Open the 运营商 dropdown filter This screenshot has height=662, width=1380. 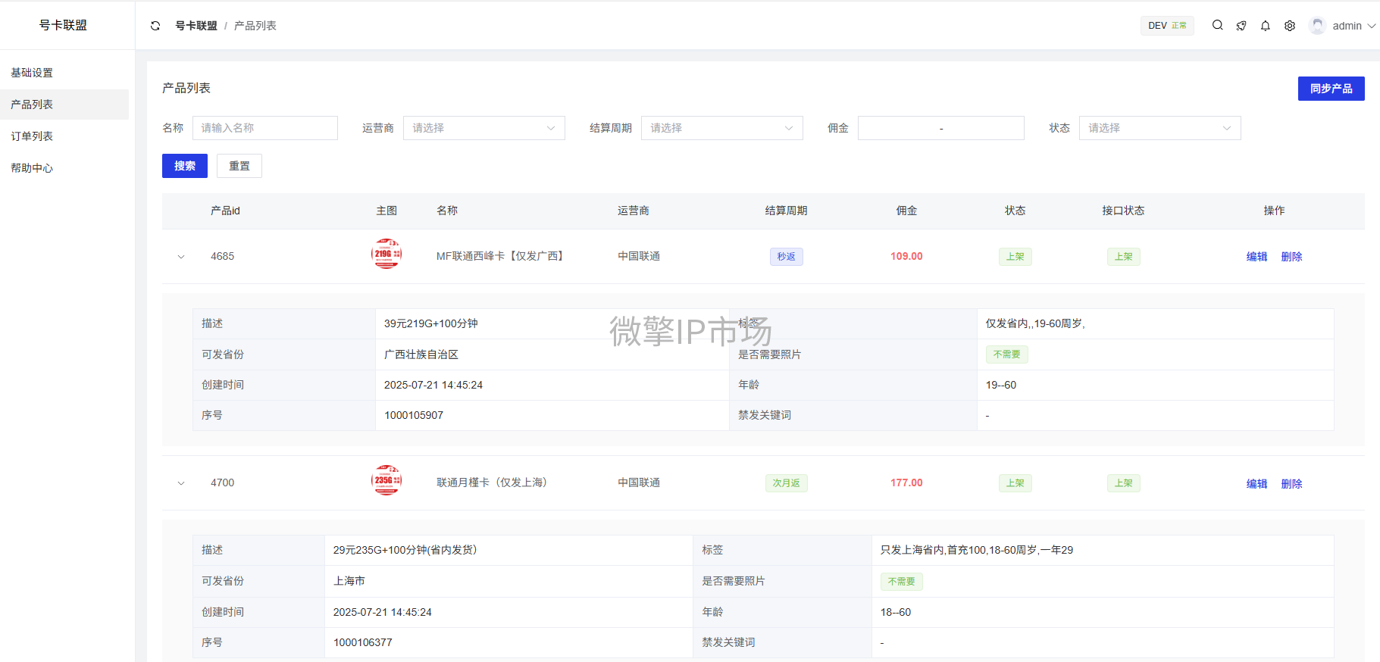[x=483, y=128]
